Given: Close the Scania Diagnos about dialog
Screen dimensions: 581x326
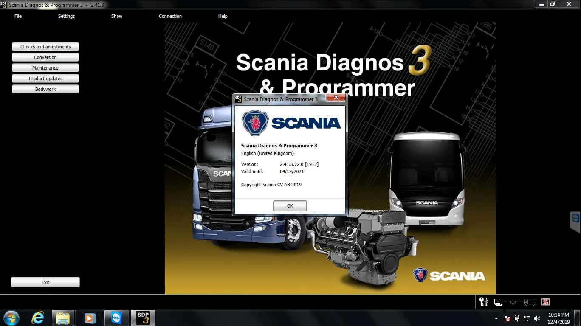Looking at the screenshot, I should 336,98.
